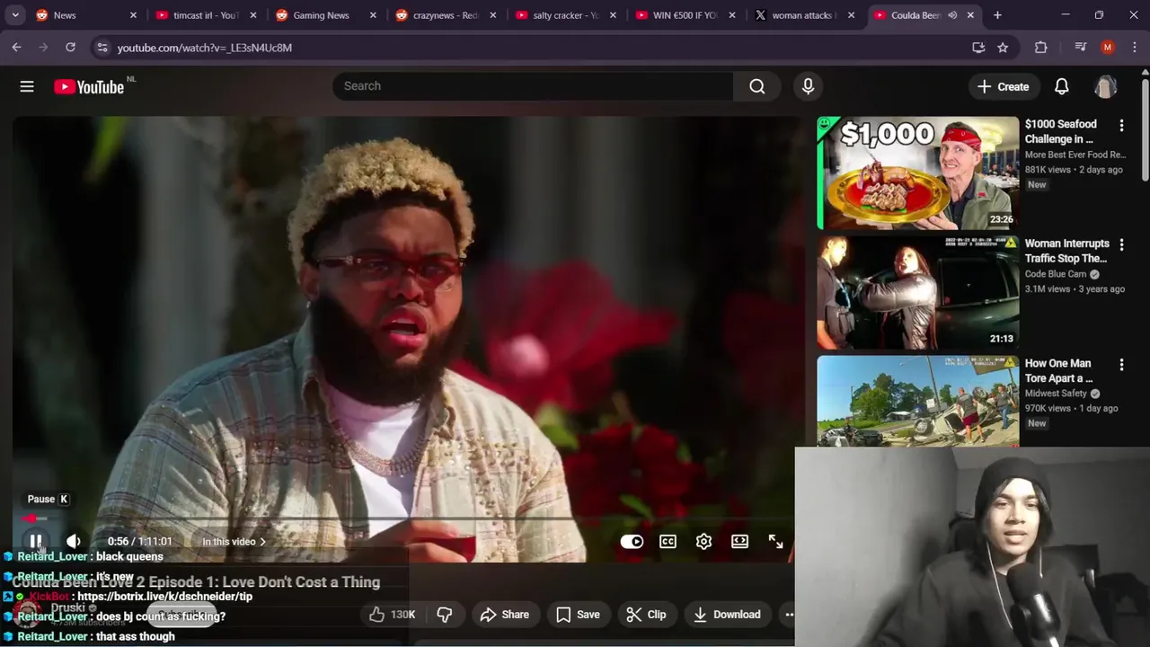Open the Midwest Safety video thumbnail
This screenshot has height=647, width=1150.
917,401
